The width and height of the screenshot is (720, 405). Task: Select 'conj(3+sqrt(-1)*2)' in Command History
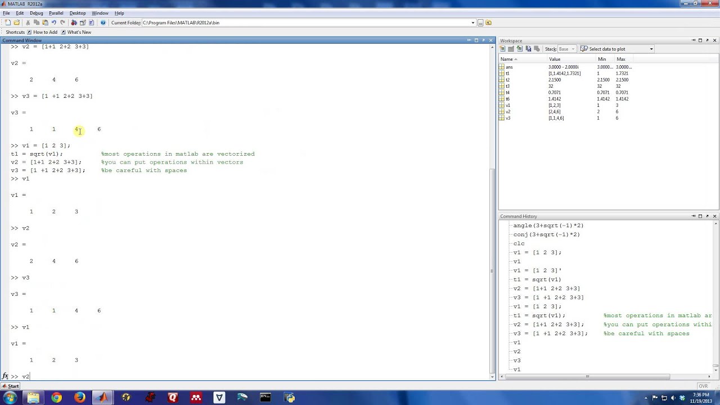(546, 235)
